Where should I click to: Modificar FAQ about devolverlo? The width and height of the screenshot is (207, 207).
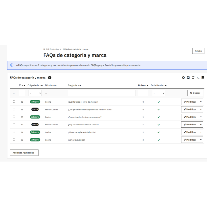click(x=190, y=117)
